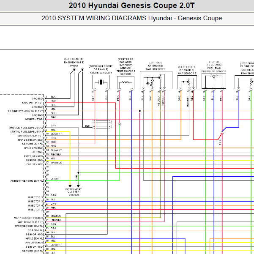Click pin 6 'PNK' wire label
Screen dimensions: 254x254
53,117
